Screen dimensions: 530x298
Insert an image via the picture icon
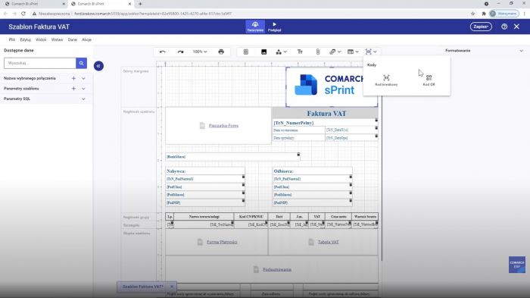point(264,52)
